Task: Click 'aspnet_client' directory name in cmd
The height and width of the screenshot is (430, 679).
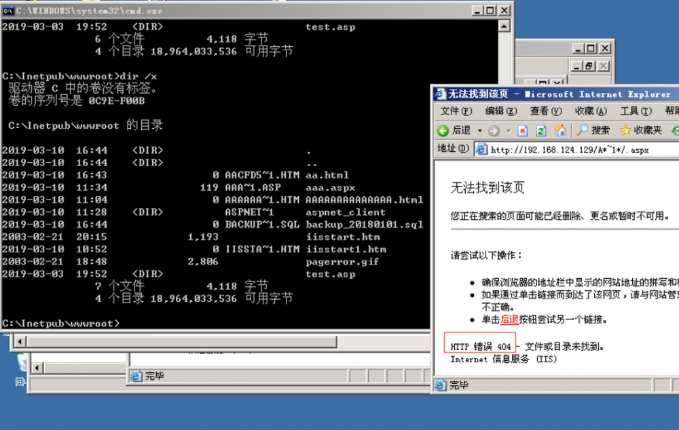Action: (x=346, y=212)
